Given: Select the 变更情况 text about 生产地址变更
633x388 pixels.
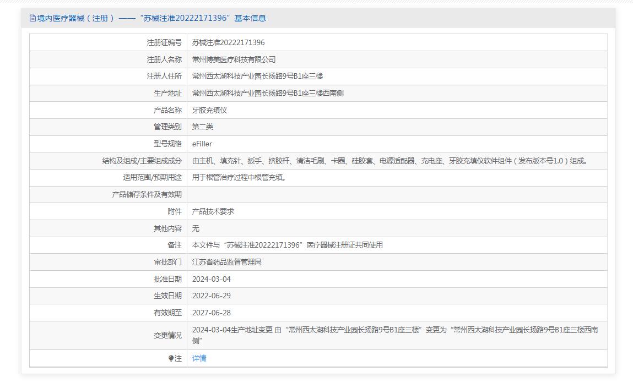Looking at the screenshot, I should pos(395,335).
